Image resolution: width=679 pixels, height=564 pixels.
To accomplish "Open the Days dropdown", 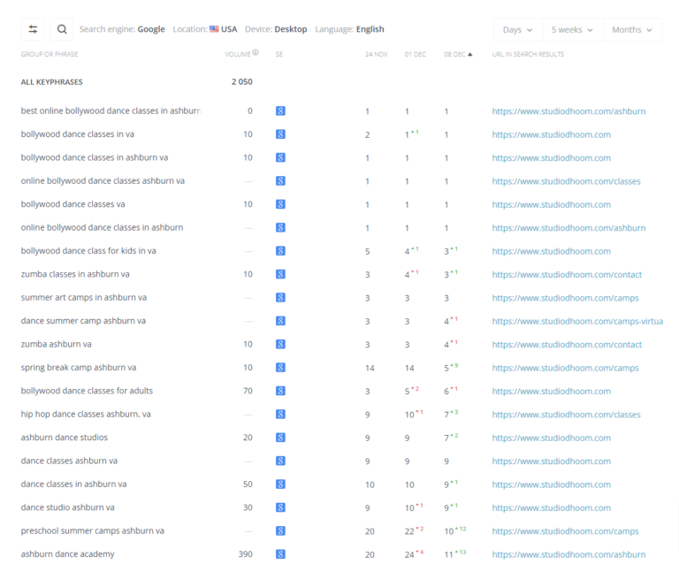I will (x=517, y=30).
